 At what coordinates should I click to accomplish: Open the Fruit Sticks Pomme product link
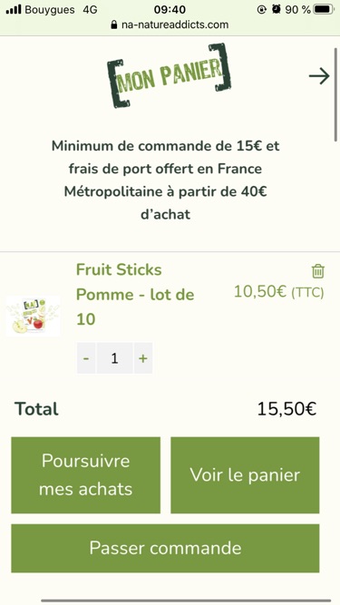135,295
